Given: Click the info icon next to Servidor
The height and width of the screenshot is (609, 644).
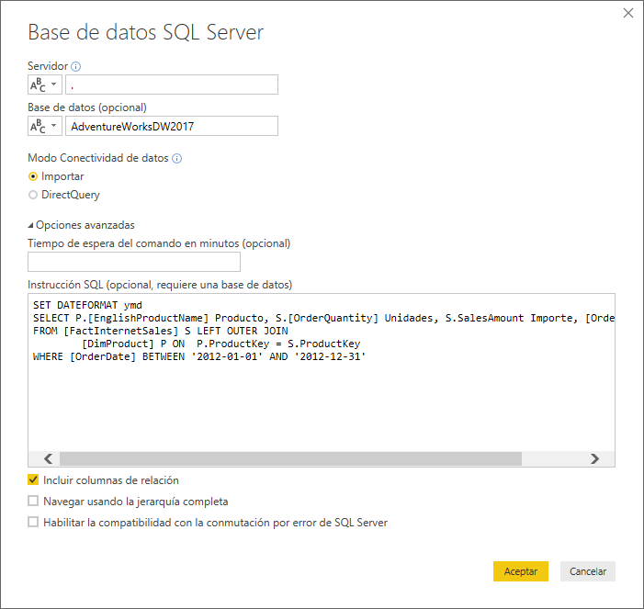Looking at the screenshot, I should [76, 66].
